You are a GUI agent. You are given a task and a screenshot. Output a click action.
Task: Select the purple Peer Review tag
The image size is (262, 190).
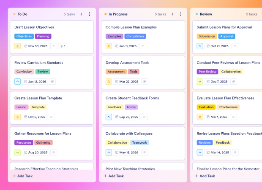(x=207, y=72)
